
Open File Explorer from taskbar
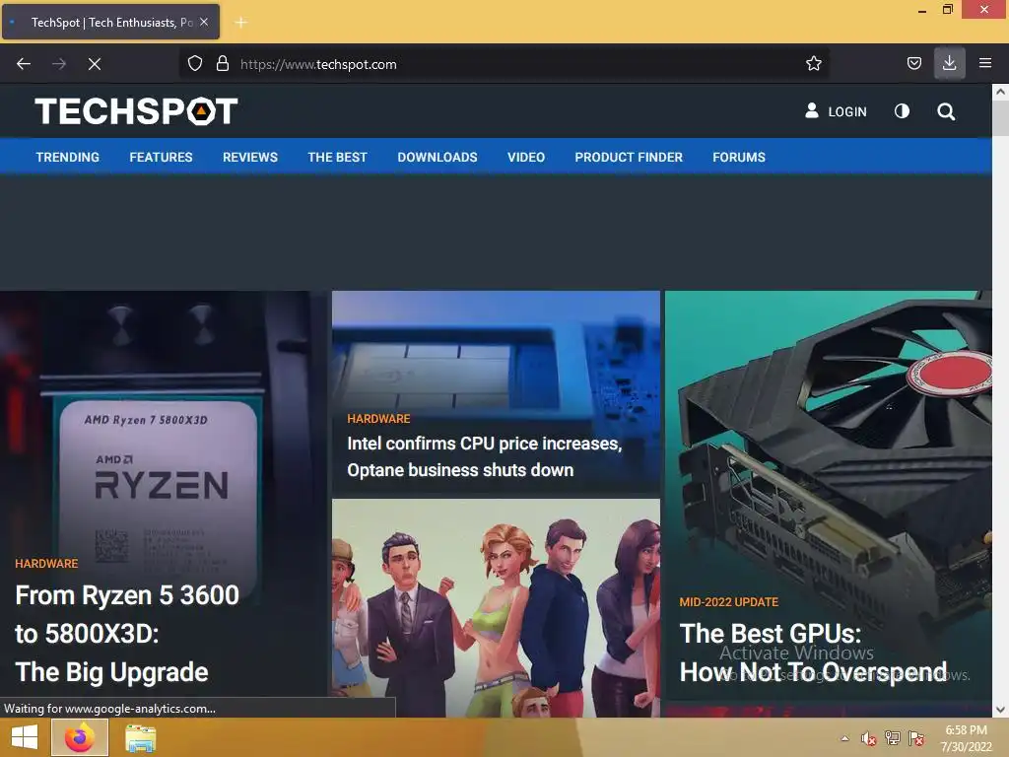[x=140, y=737]
